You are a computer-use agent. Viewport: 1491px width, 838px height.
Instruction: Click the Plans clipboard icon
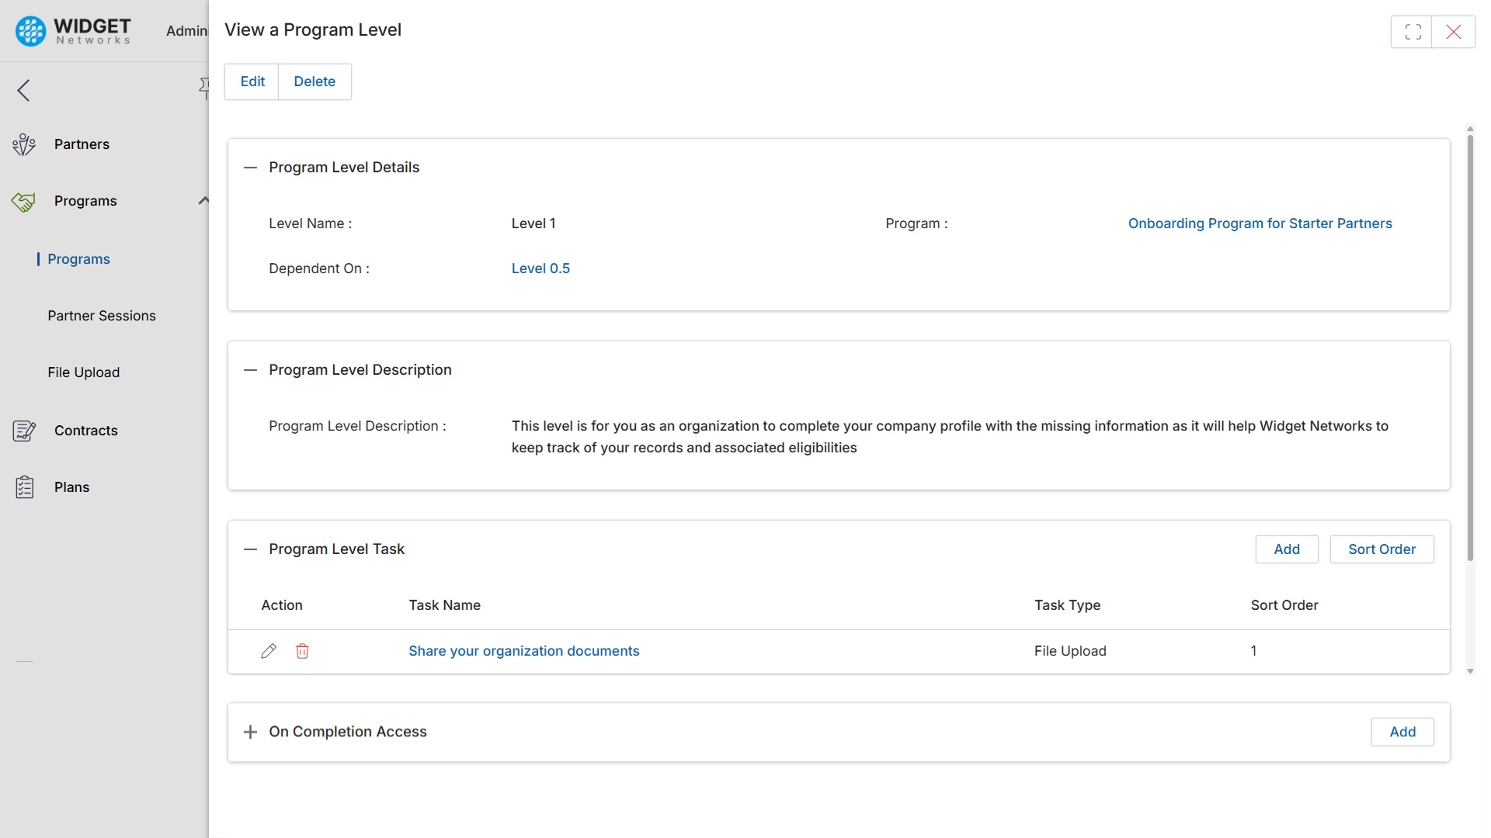click(24, 487)
